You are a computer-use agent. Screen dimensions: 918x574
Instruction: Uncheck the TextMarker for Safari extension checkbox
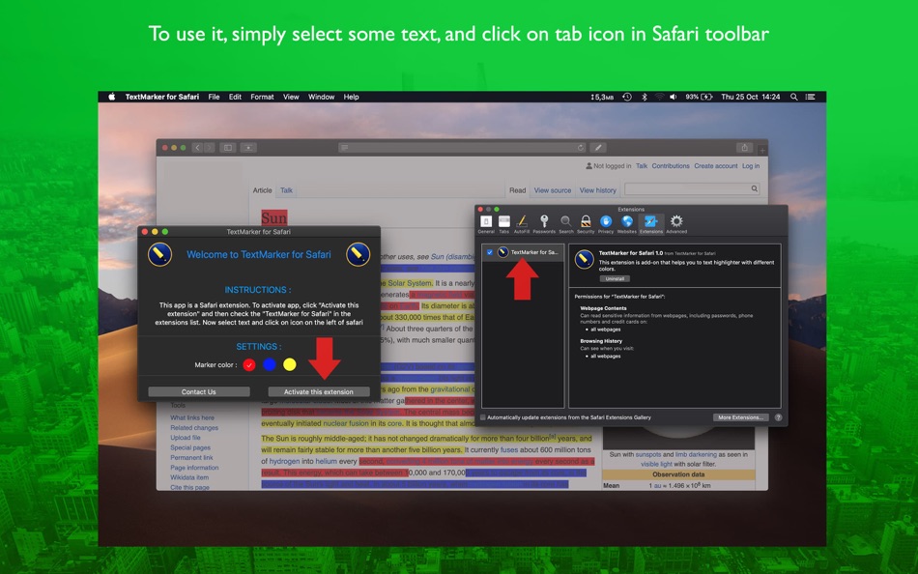point(490,252)
